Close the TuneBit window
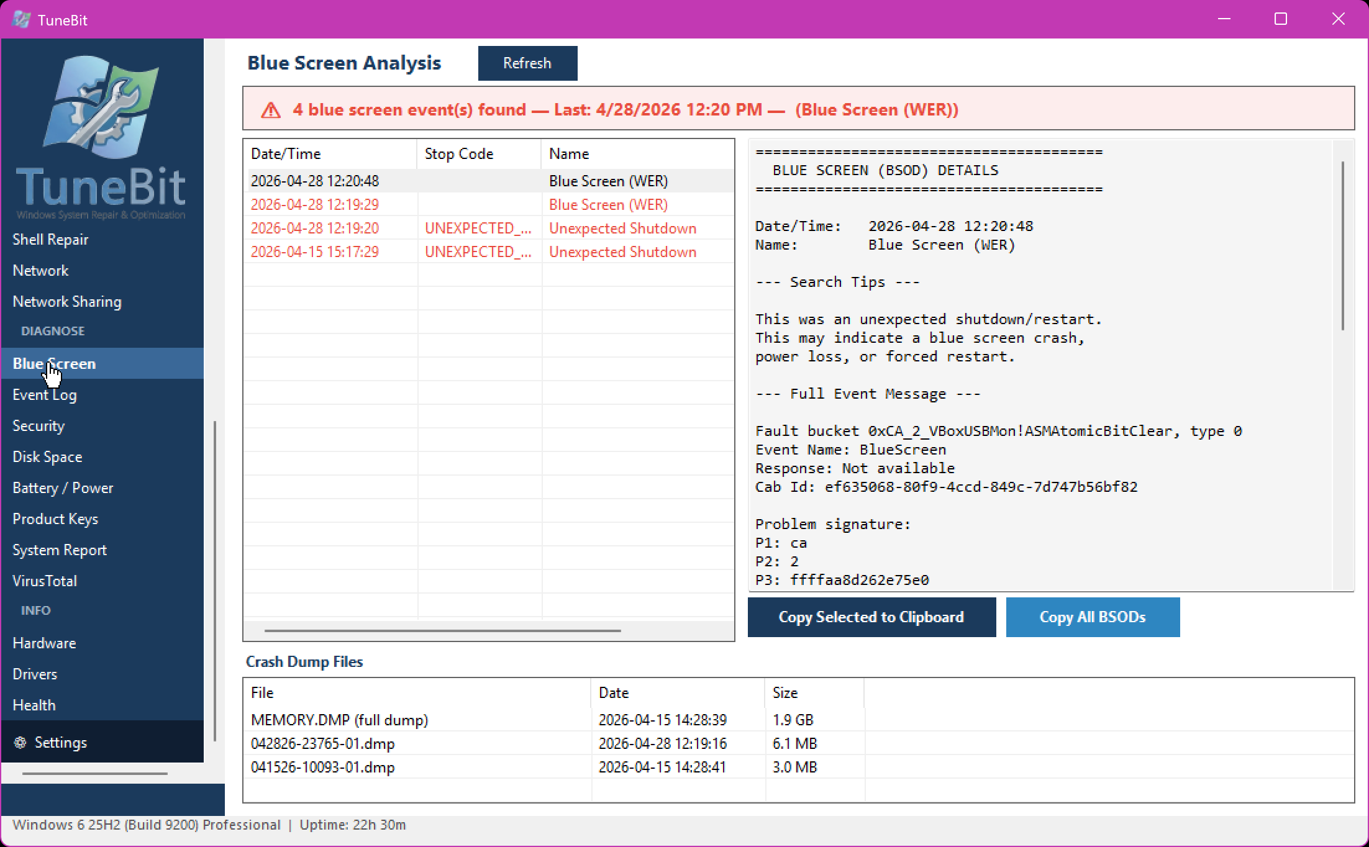Viewport: 1369px width, 847px height. point(1338,19)
